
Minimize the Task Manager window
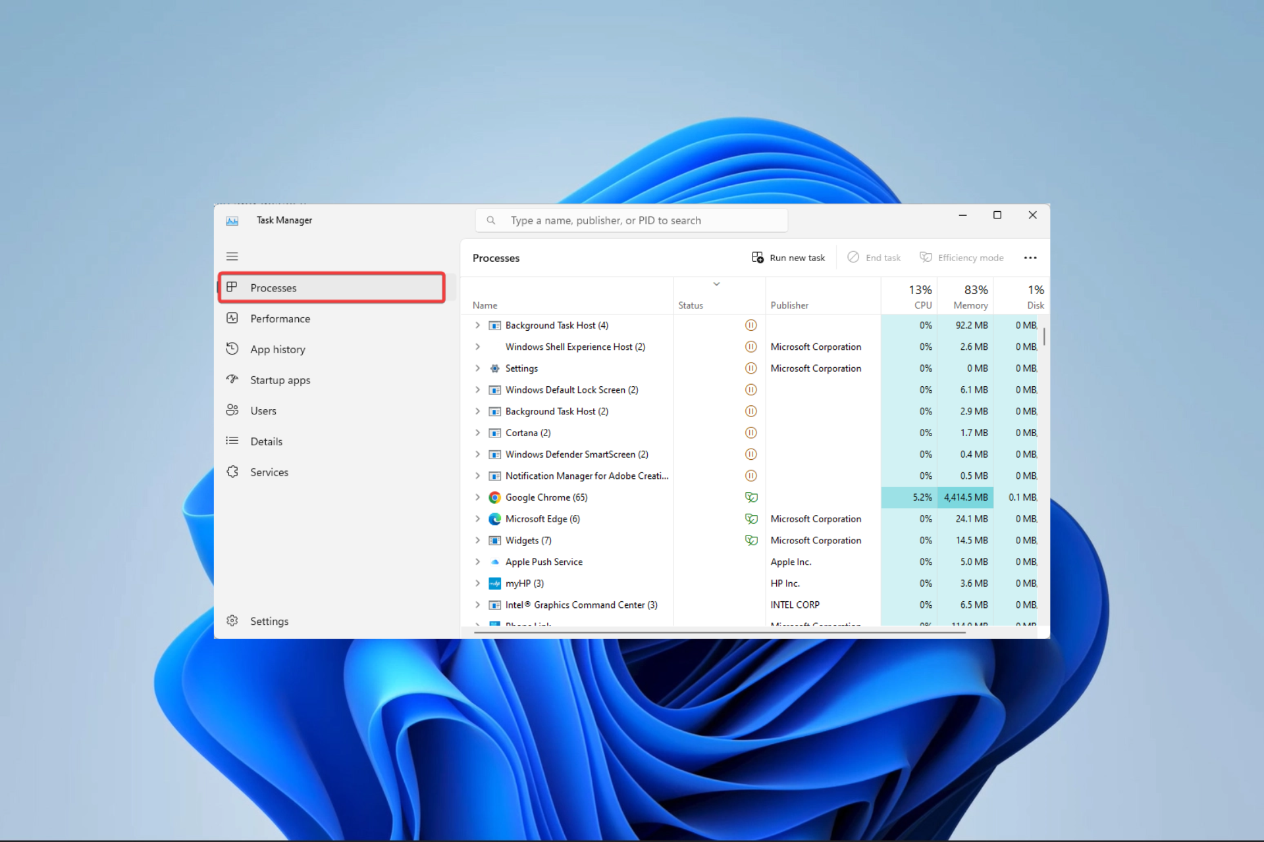962,216
